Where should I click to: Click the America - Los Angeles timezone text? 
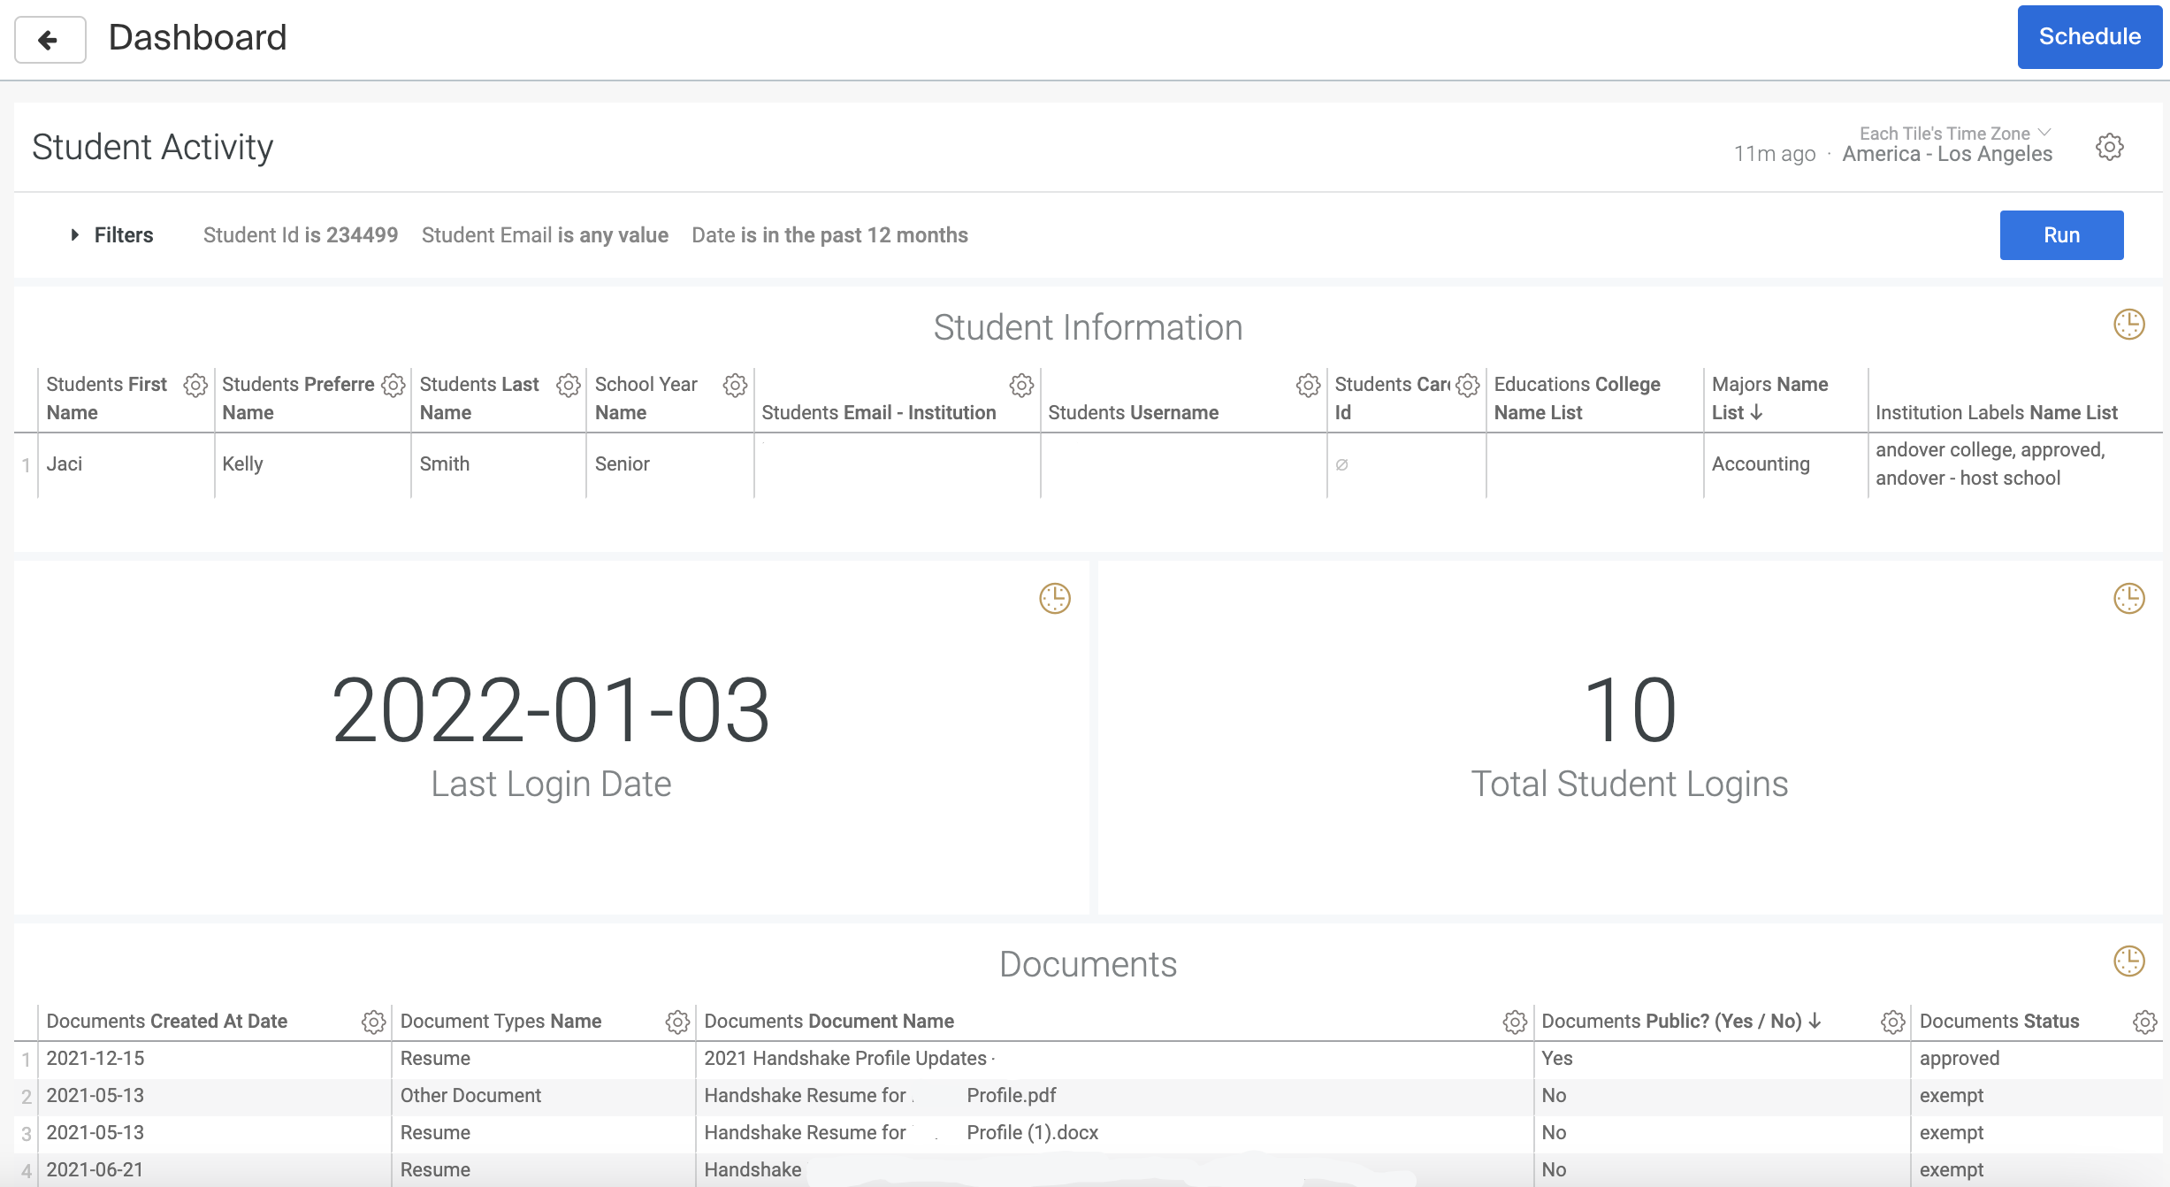pyautogui.click(x=1947, y=155)
